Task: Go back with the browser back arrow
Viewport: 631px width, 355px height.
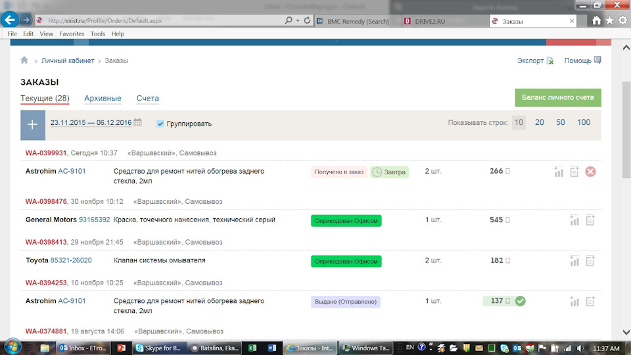Action: point(9,20)
